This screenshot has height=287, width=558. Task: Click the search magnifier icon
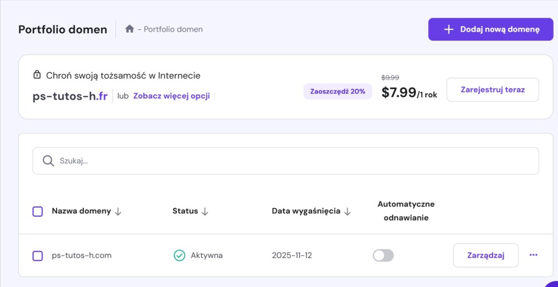click(x=48, y=161)
